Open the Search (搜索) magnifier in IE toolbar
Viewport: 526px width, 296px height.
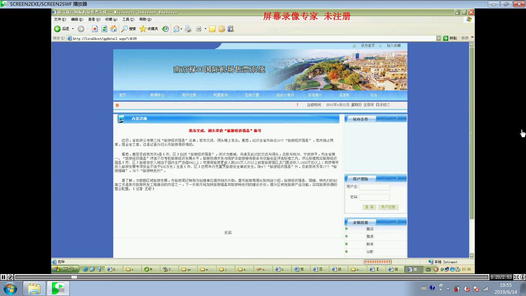pyautogui.click(x=129, y=29)
